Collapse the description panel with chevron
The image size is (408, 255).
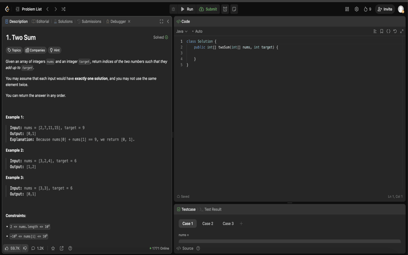coord(168,21)
